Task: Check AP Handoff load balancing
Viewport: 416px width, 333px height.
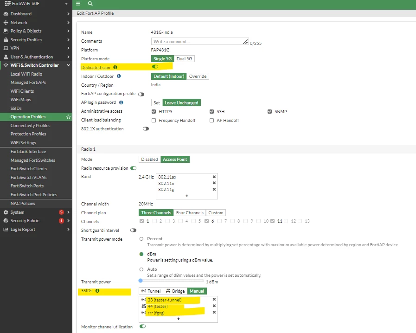Action: (211, 121)
